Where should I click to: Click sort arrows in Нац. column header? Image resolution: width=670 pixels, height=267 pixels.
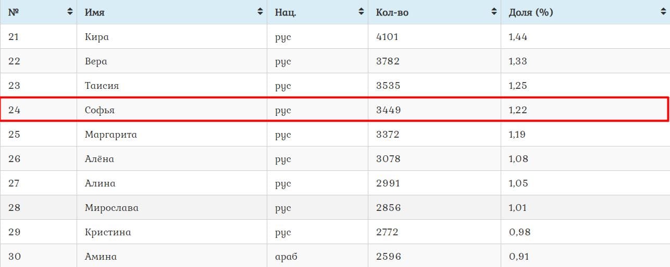coord(361,12)
